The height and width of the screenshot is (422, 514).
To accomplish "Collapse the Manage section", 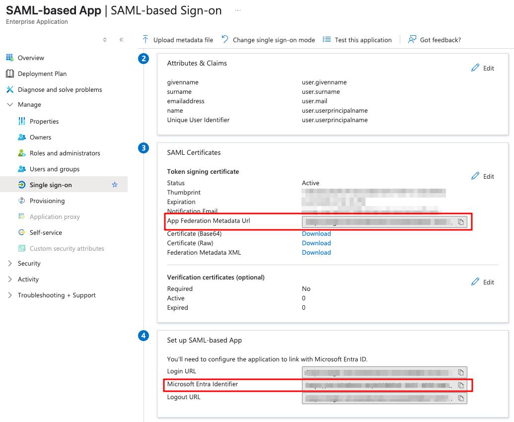I will [x=29, y=104].
